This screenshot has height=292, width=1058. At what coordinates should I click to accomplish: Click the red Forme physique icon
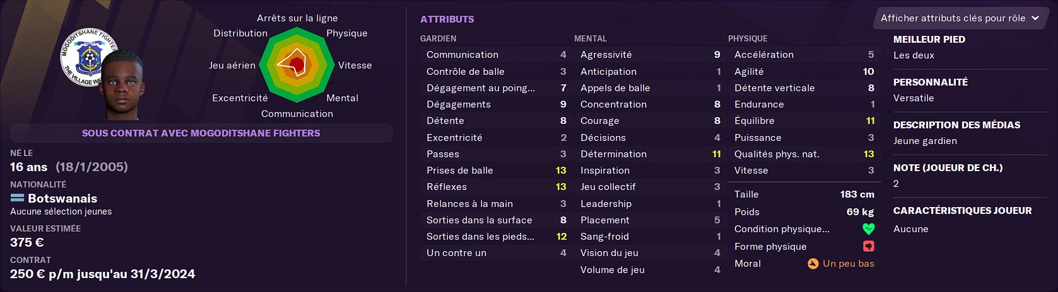(869, 246)
